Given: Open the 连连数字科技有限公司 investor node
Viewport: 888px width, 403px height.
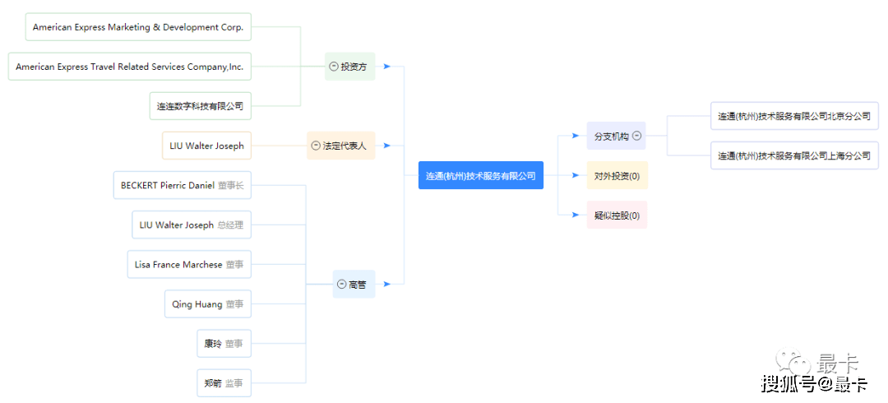Looking at the screenshot, I should 201,106.
